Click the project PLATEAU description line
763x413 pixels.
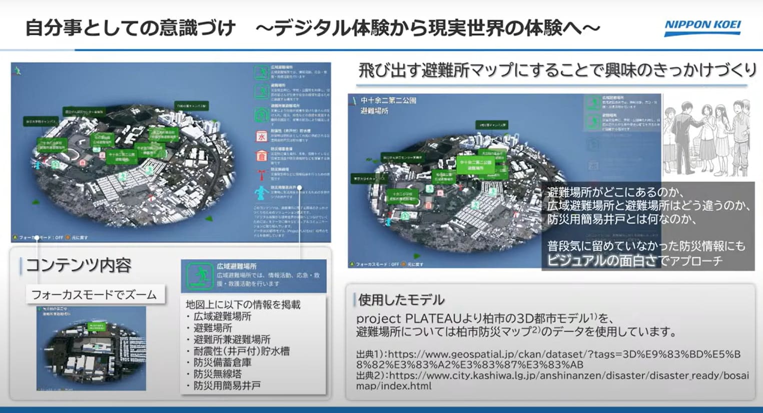[x=484, y=318]
